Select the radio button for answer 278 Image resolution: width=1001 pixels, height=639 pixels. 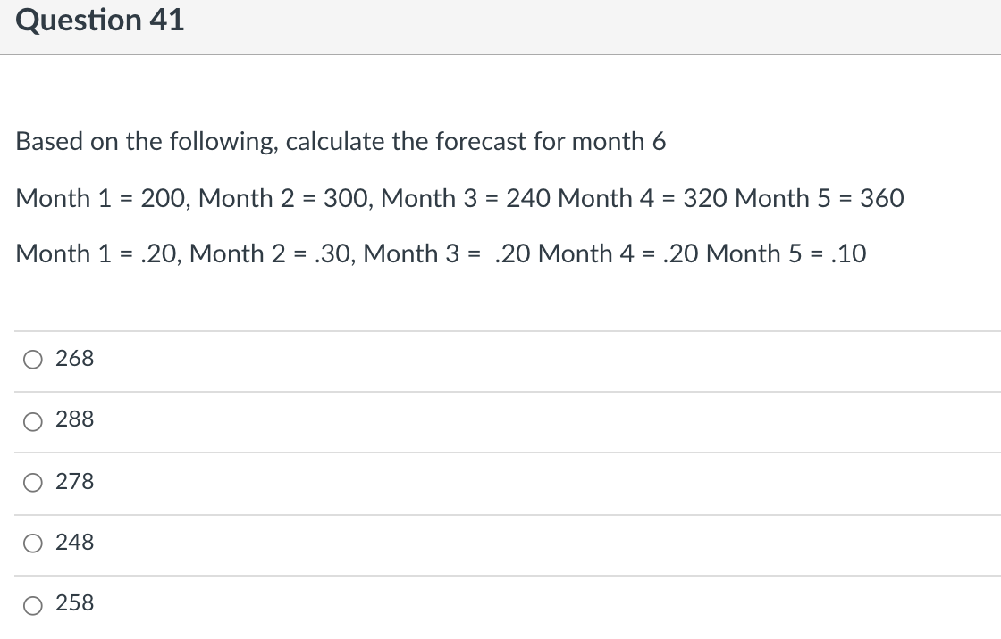[32, 482]
